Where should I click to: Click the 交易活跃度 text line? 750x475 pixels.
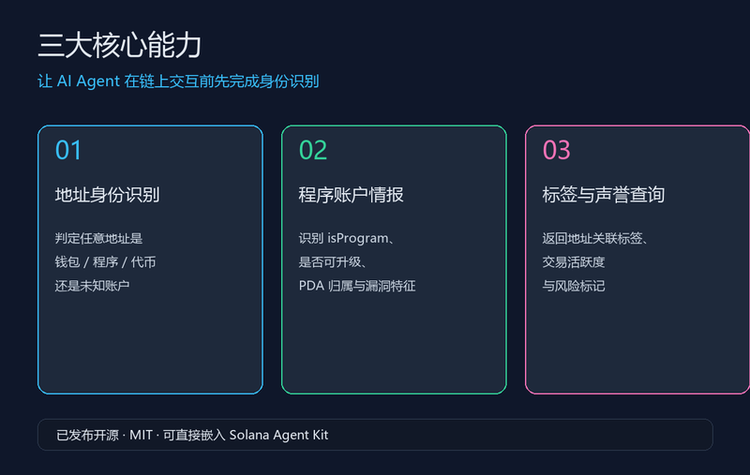point(574,262)
